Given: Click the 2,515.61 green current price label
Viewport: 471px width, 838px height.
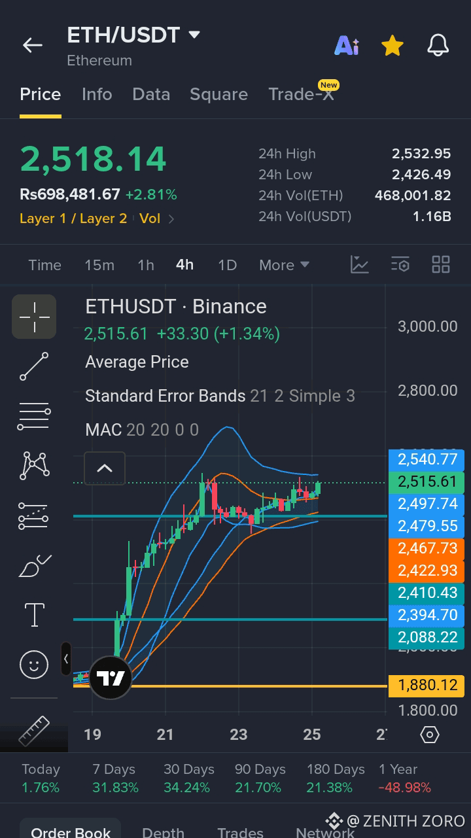Looking at the screenshot, I should click(x=427, y=482).
